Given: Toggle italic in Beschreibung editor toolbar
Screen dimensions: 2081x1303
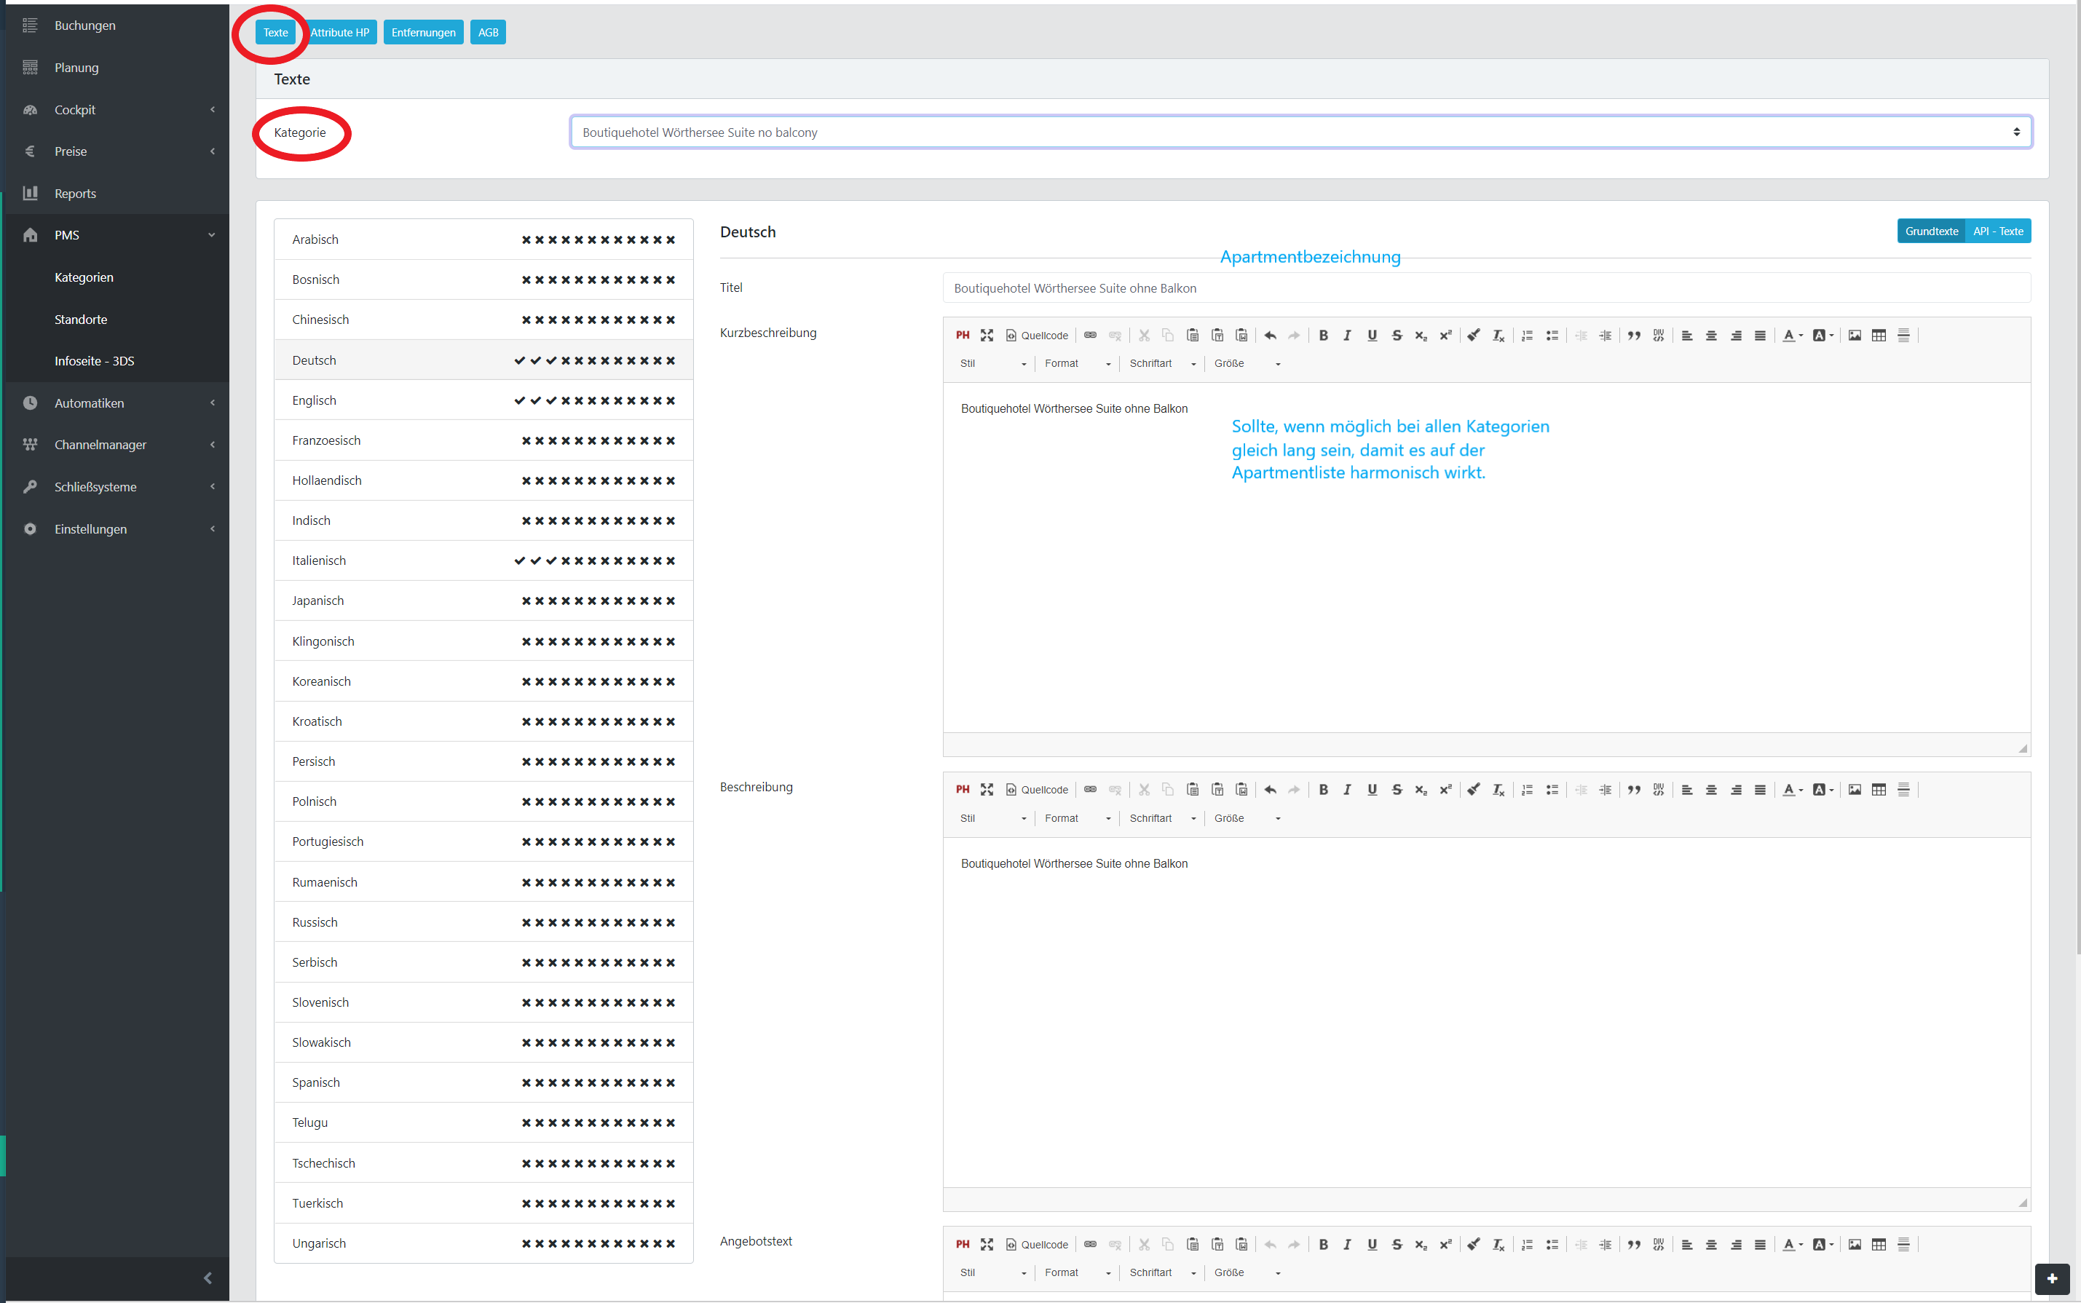Looking at the screenshot, I should [x=1347, y=789].
